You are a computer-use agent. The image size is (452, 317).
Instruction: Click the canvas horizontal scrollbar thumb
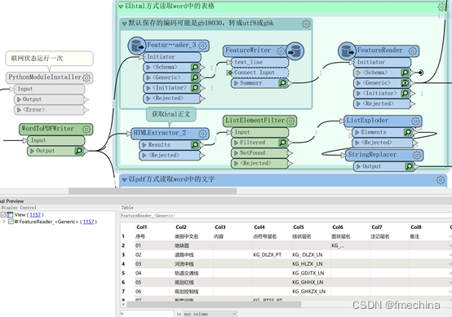(x=153, y=191)
